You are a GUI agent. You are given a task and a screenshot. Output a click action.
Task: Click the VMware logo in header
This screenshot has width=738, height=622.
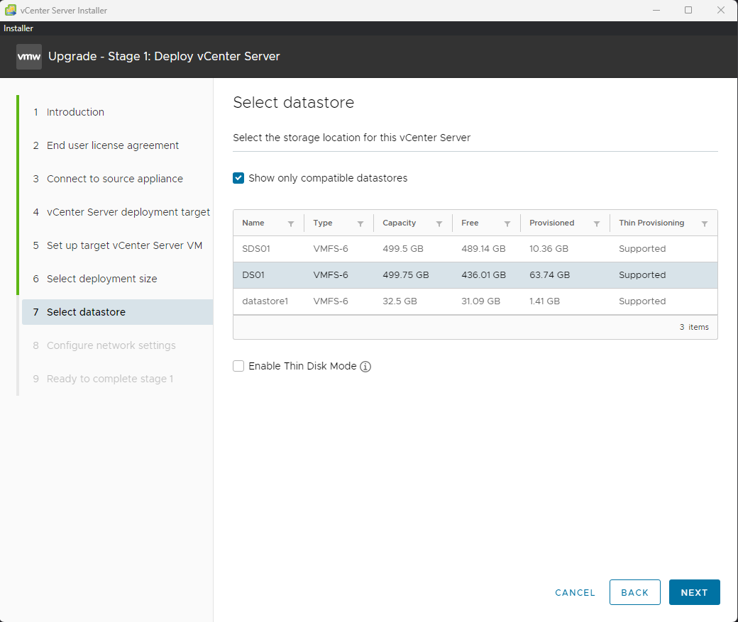(x=29, y=57)
